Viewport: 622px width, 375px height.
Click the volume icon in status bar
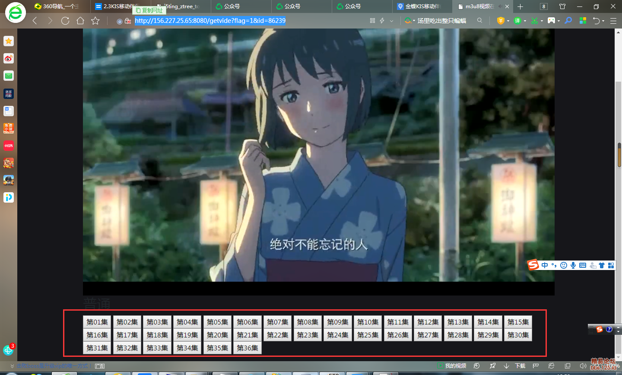coord(583,366)
